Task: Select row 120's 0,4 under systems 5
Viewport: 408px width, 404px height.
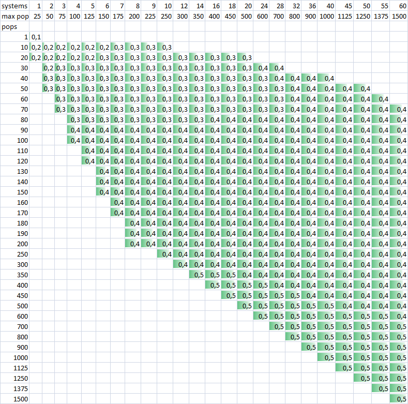Action: pyautogui.click(x=89, y=161)
